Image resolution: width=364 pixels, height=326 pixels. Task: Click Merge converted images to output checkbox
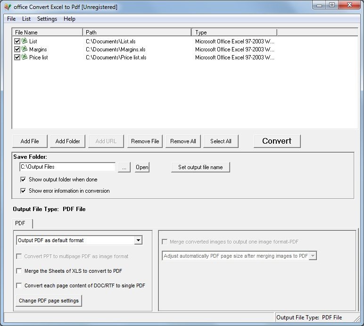pos(165,242)
